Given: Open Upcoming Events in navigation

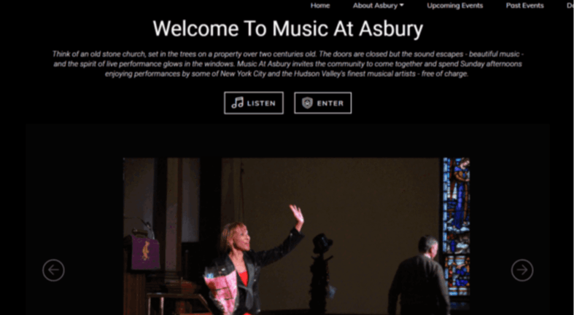Looking at the screenshot, I should (x=454, y=6).
